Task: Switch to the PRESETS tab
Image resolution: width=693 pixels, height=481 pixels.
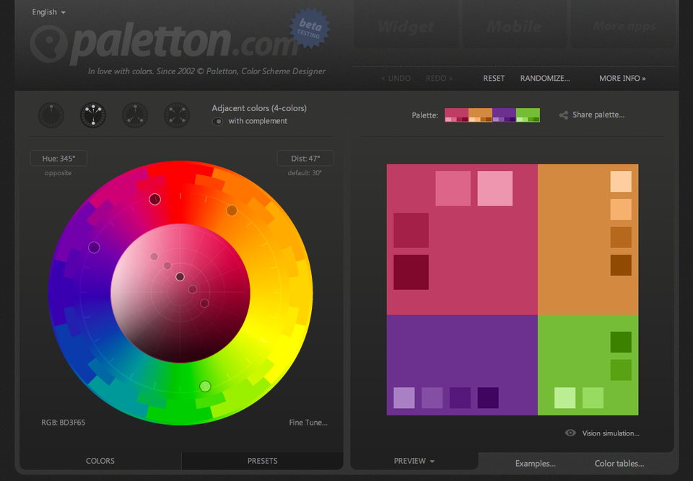Action: pyautogui.click(x=263, y=461)
